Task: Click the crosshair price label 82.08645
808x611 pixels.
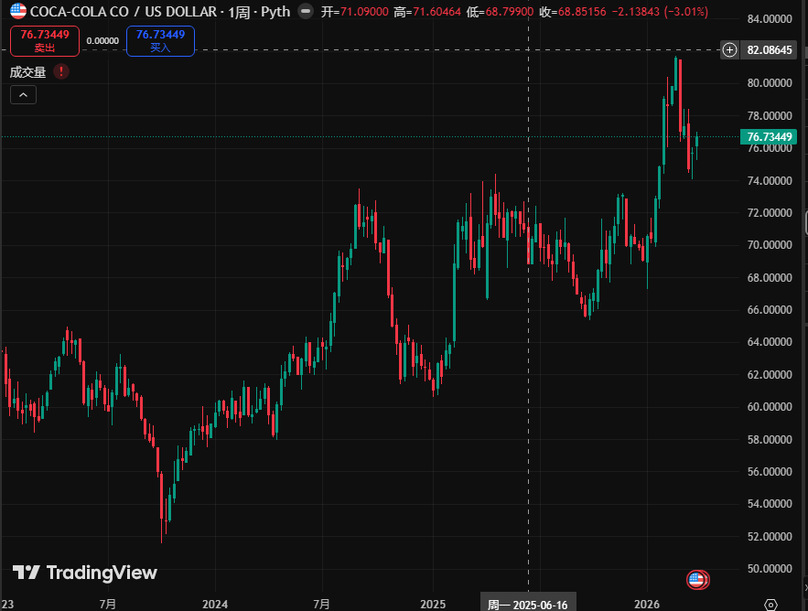Action: [770, 49]
